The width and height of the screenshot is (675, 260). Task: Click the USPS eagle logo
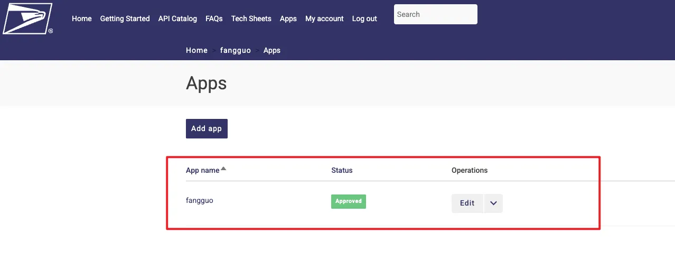pos(27,18)
